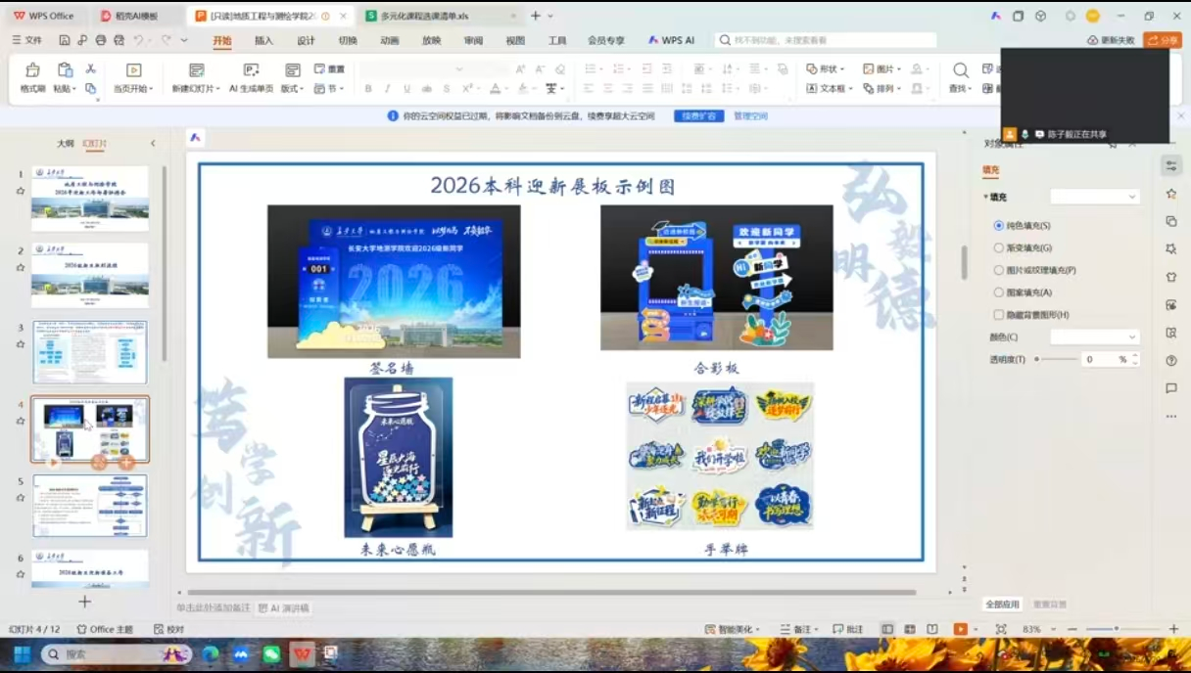Select slide 3 thumbnail in slide panel
The width and height of the screenshot is (1191, 673).
(90, 351)
